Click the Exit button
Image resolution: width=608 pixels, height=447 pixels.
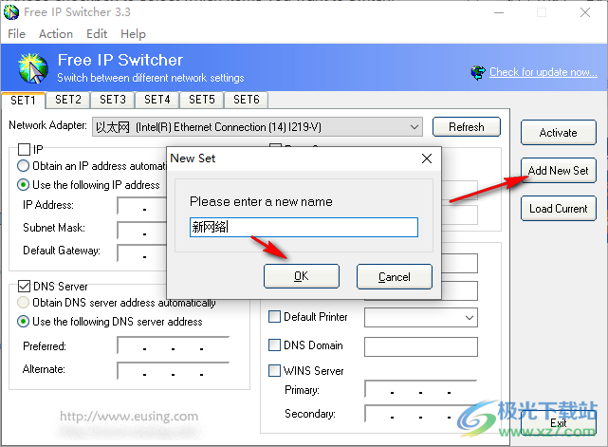(559, 423)
